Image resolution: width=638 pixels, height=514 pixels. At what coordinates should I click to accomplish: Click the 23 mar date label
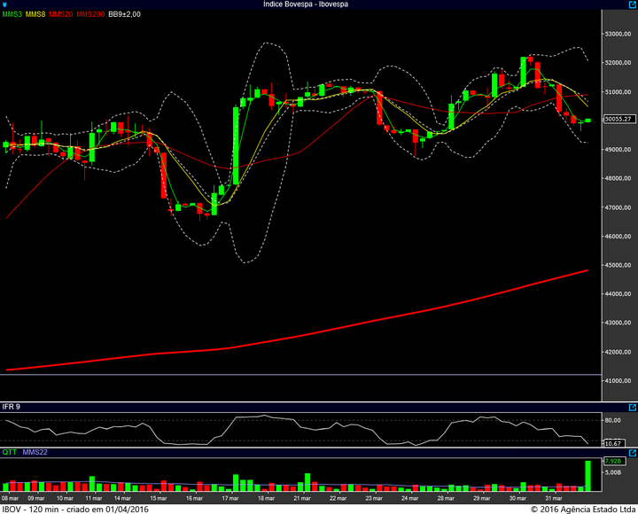click(x=374, y=498)
